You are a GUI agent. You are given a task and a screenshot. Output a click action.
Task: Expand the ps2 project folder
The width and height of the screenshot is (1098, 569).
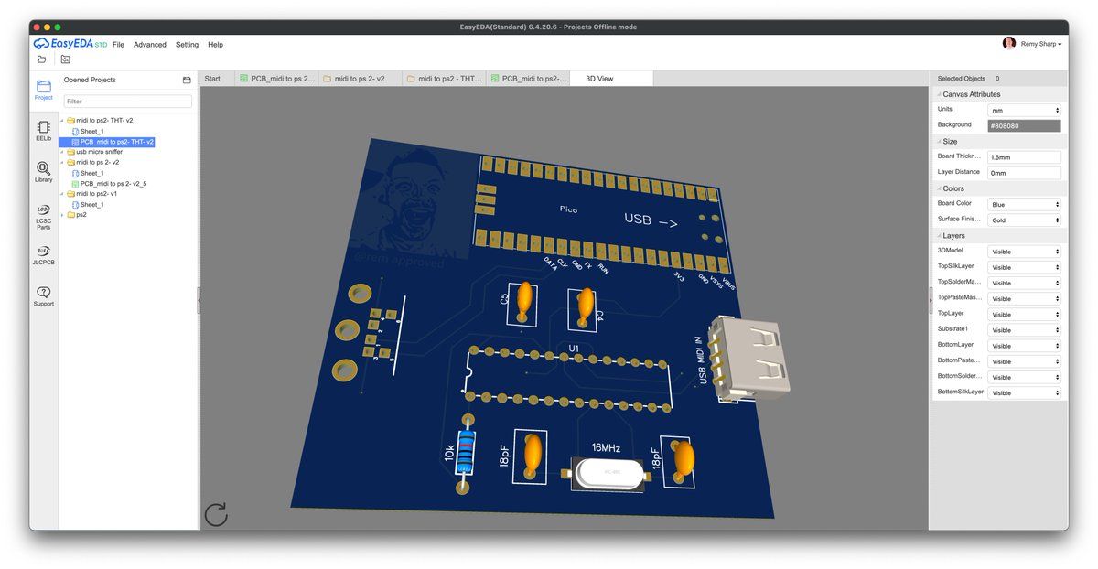tap(62, 215)
